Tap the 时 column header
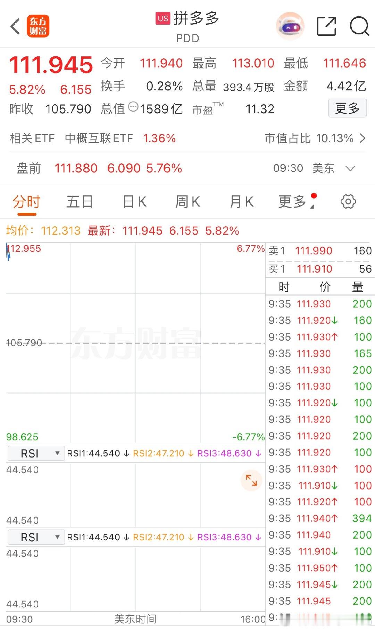Screen dimensions: 375x630 tap(284, 287)
